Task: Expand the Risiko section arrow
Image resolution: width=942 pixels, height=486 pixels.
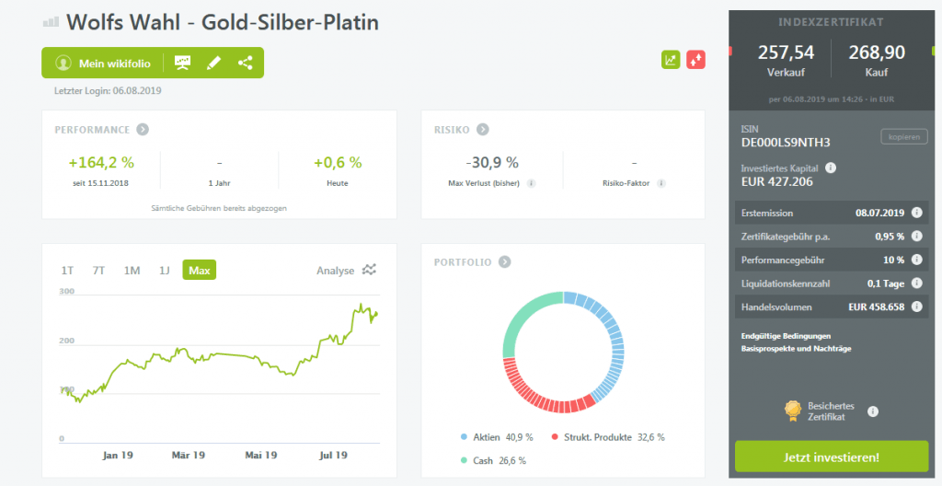Action: (482, 130)
